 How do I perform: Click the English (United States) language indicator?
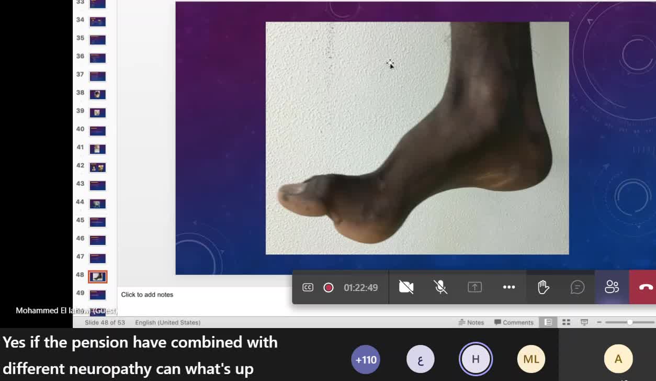click(x=167, y=322)
